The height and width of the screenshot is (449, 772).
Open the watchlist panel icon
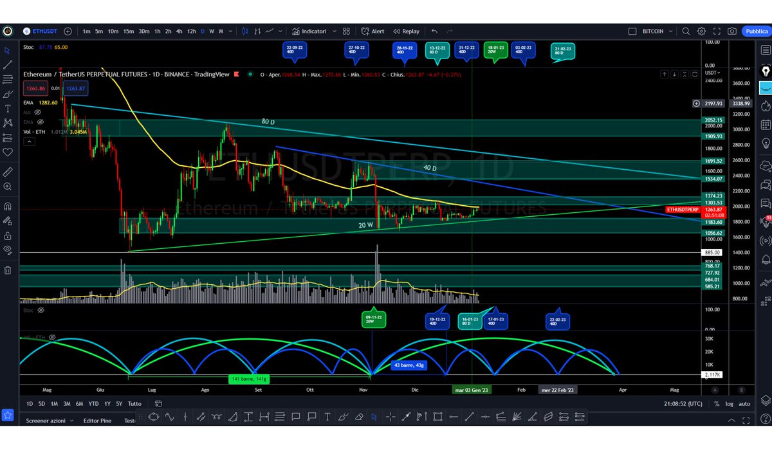coord(765,51)
